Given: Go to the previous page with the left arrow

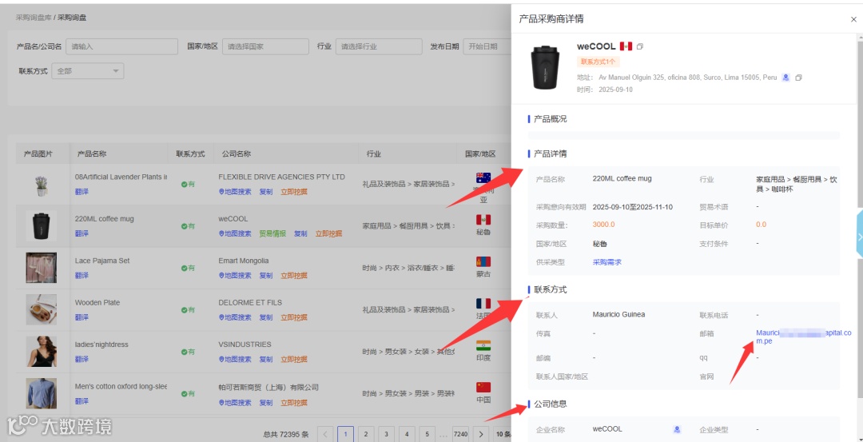Looking at the screenshot, I should pos(325,434).
